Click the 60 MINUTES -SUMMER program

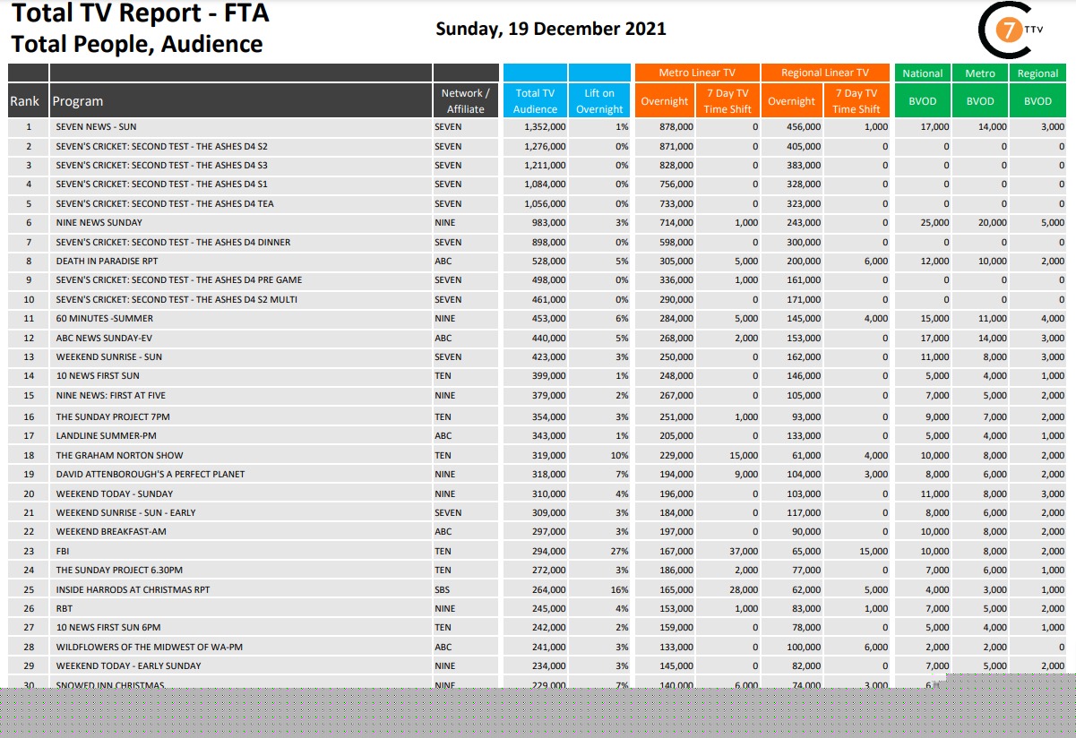point(104,318)
